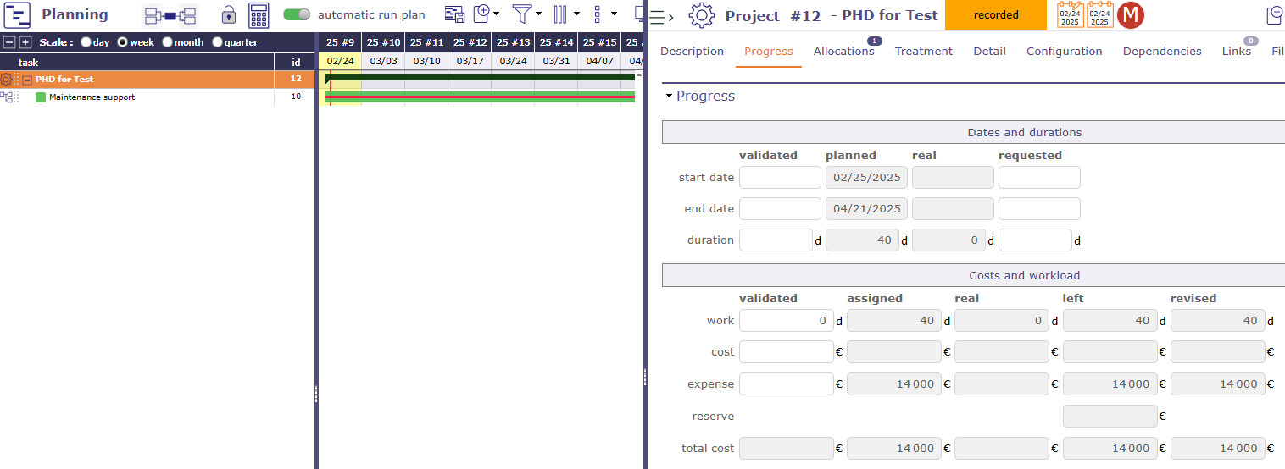Toggle the automatic run plan switch
The width and height of the screenshot is (1285, 469).
pos(297,14)
